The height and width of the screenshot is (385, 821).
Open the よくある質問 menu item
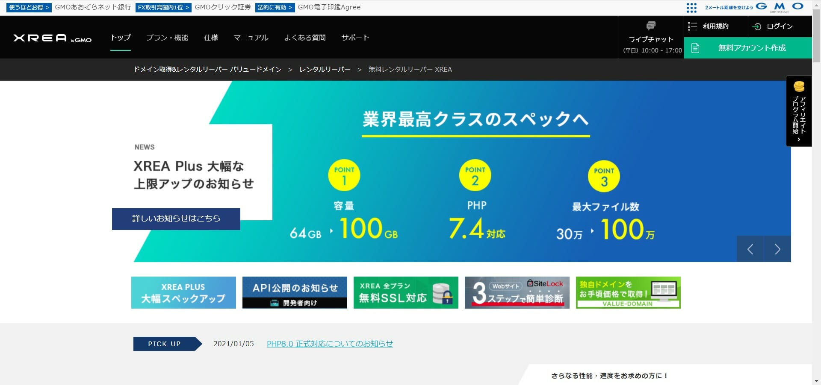(305, 38)
